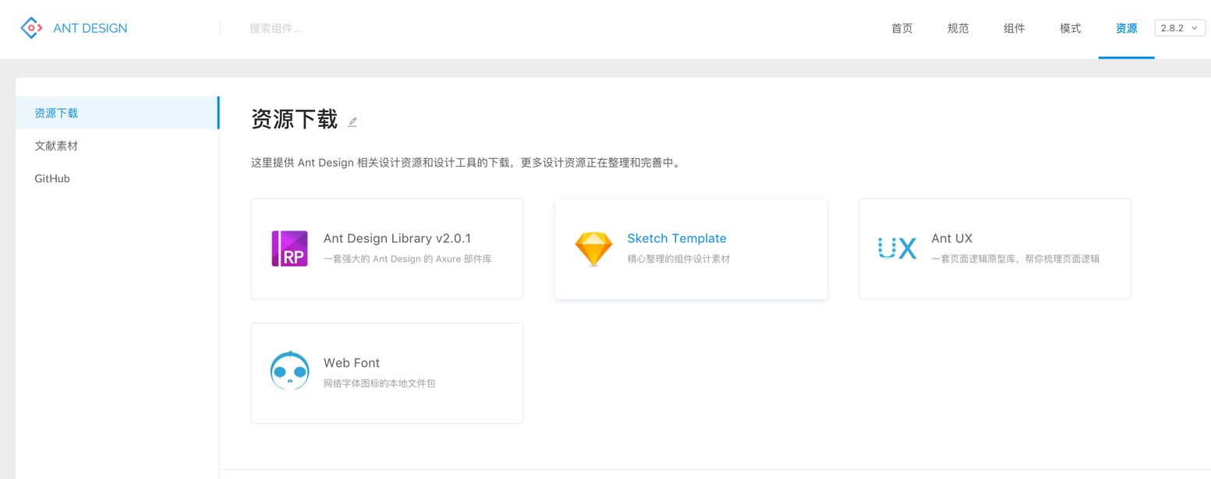The height and width of the screenshot is (479, 1211).
Task: Open the 2.8.2 version dropdown
Action: coord(1179,28)
